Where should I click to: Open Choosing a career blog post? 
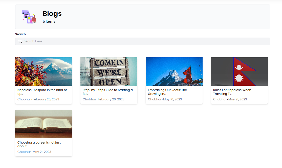39,144
